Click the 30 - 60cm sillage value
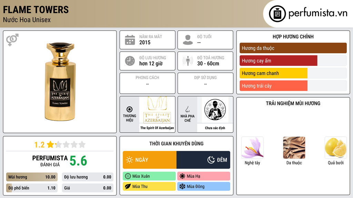The image size is (353, 198). pos(208,64)
